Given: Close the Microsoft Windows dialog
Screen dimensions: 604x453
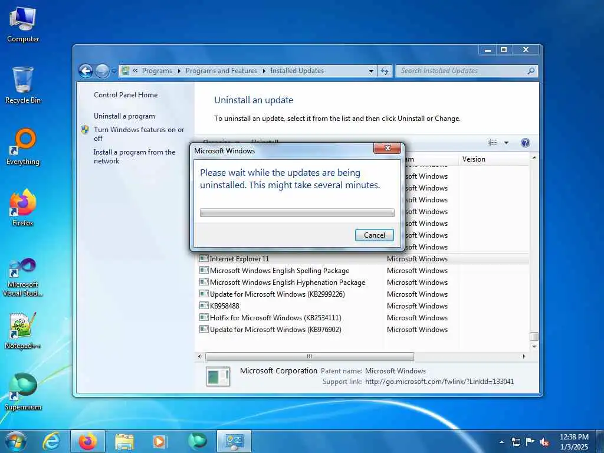Looking at the screenshot, I should tap(387, 148).
